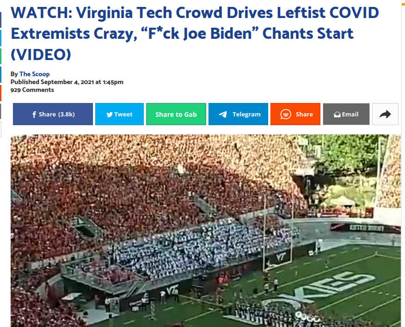Click the Facebook icon on Share (3.8k)

(x=34, y=115)
